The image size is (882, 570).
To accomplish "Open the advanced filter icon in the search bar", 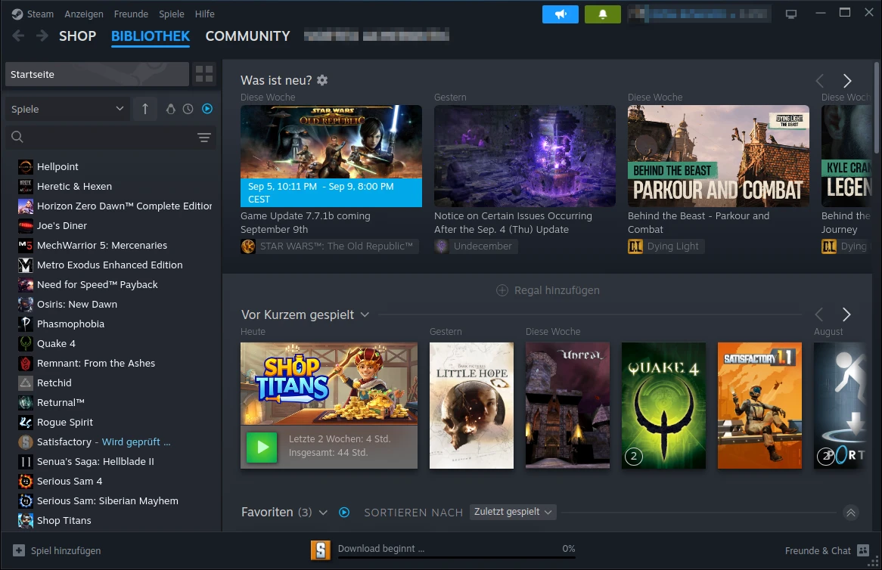I will coord(204,138).
